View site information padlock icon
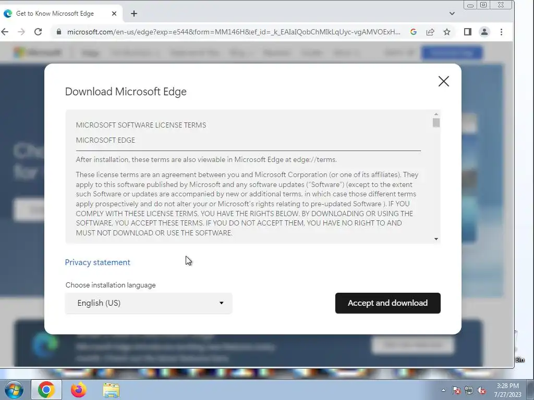The width and height of the screenshot is (534, 400). [x=59, y=32]
